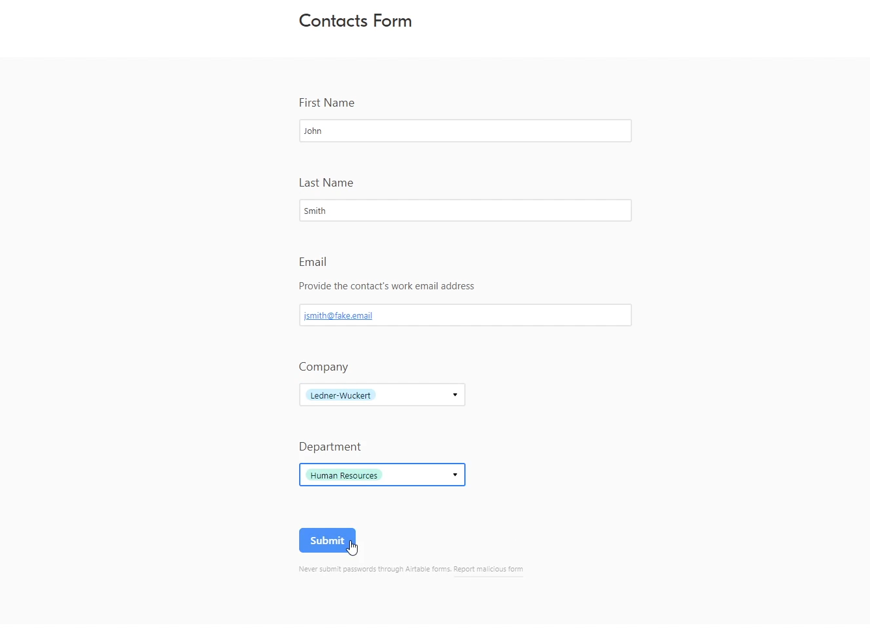
Task: Click the Email field label
Action: [313, 262]
